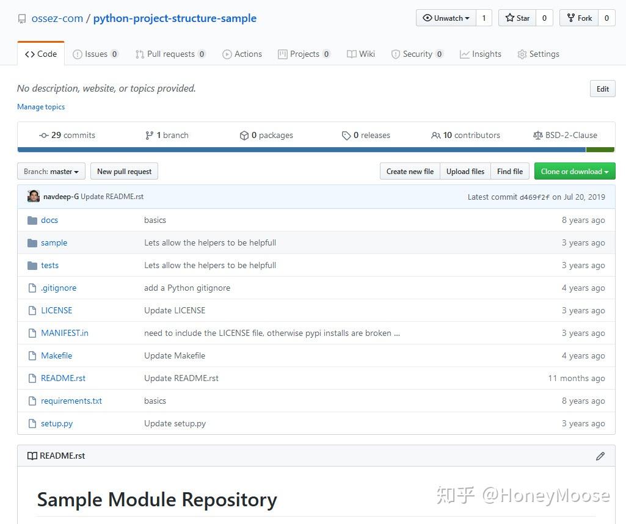Select the Code tab
The width and height of the screenshot is (626, 524).
pyautogui.click(x=41, y=54)
